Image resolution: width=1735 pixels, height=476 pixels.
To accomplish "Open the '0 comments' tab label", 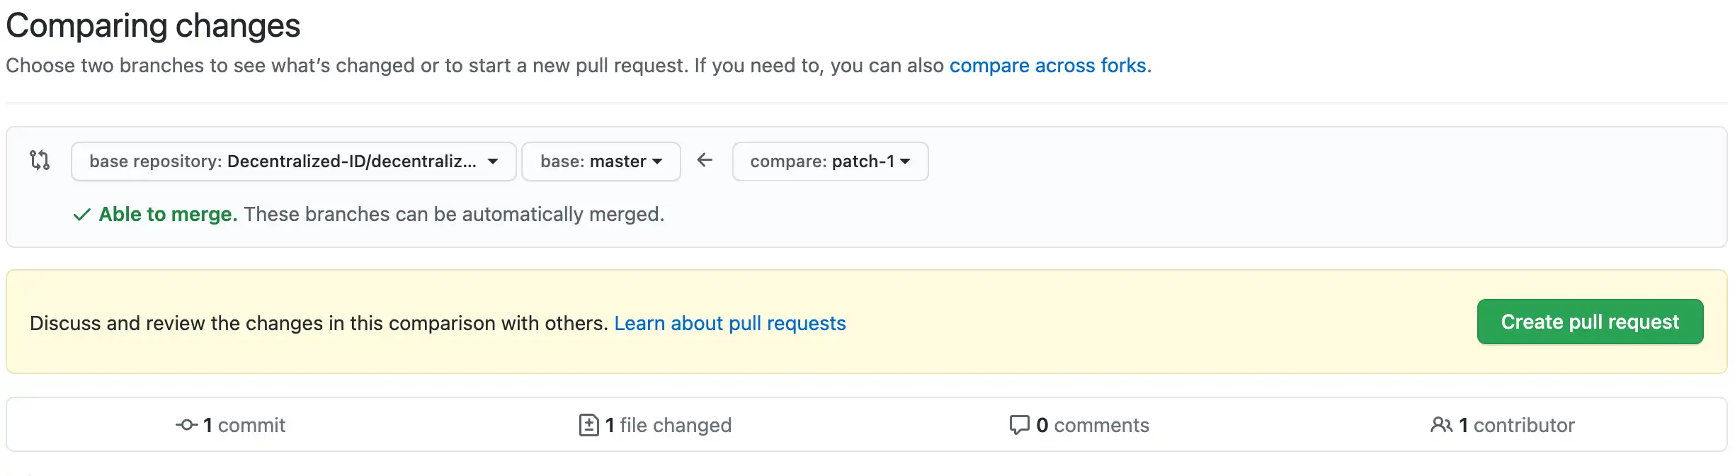I will coord(1093,425).
